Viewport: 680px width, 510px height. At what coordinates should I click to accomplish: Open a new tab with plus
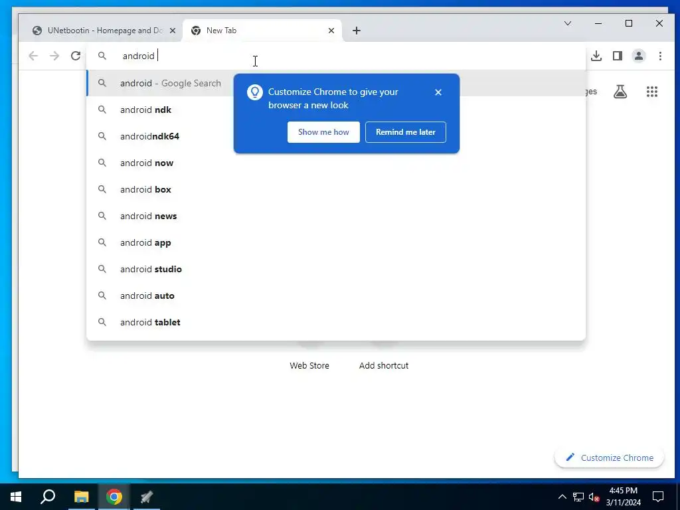pyautogui.click(x=357, y=31)
